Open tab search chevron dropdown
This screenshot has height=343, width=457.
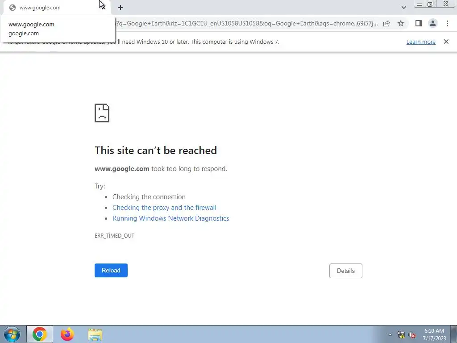[403, 8]
